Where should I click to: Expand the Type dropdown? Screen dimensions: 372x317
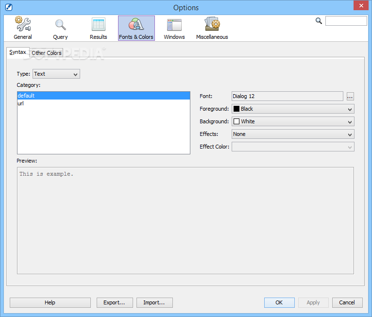tap(56, 74)
